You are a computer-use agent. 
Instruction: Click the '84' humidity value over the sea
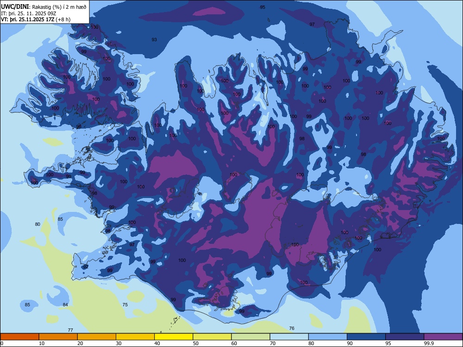click(65, 304)
